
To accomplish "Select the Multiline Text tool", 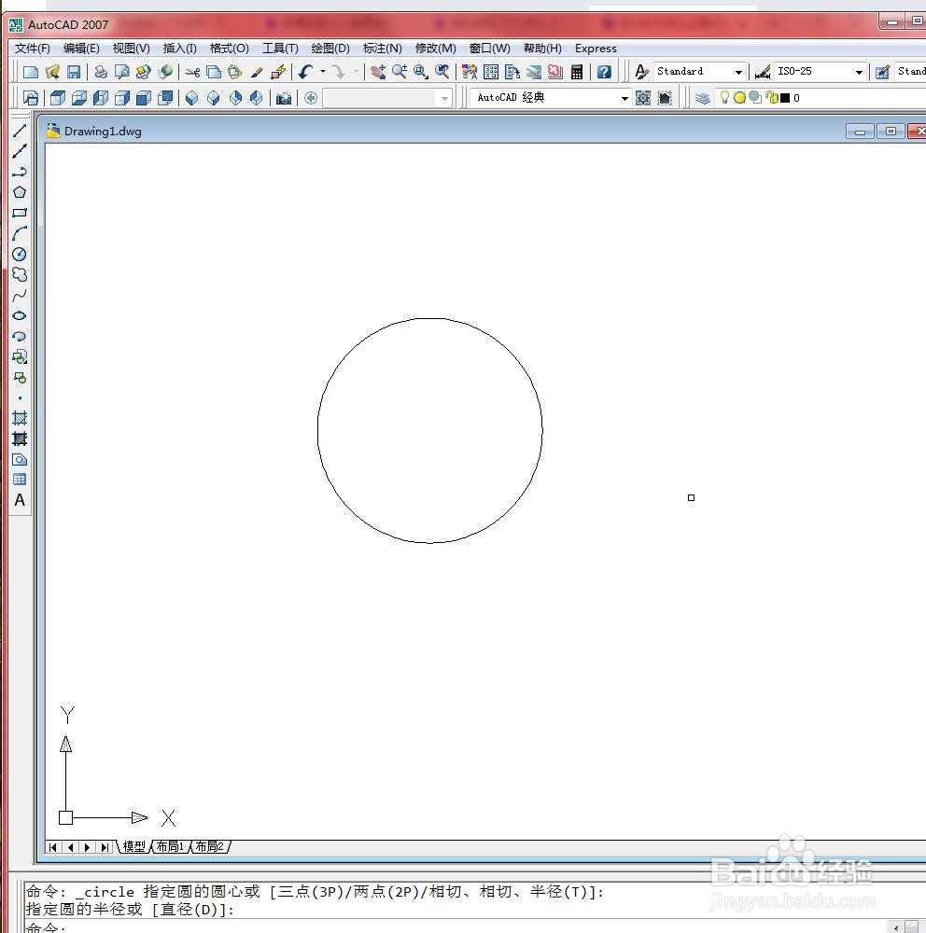I will click(20, 500).
